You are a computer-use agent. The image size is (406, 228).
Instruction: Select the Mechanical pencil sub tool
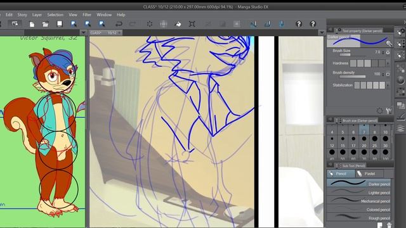(x=359, y=201)
